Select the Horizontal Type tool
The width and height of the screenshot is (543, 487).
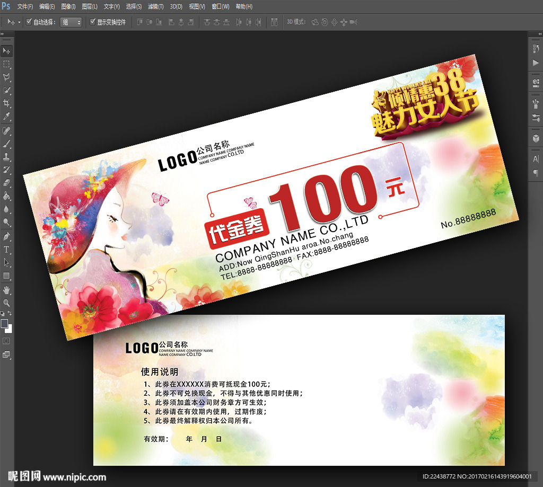coord(6,250)
